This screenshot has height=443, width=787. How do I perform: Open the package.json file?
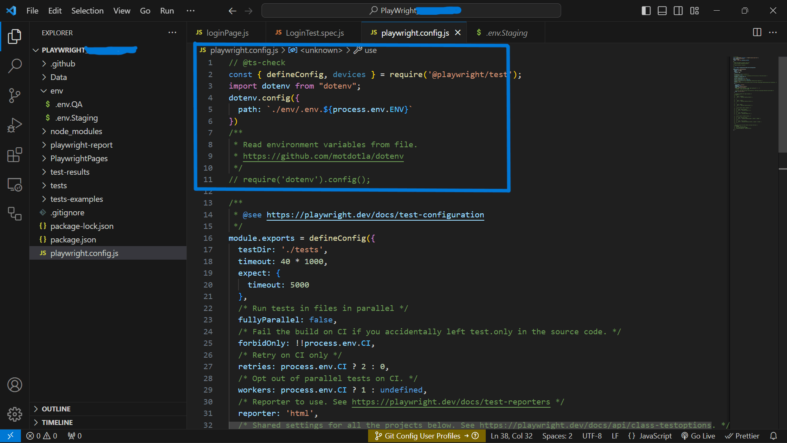[108, 240]
